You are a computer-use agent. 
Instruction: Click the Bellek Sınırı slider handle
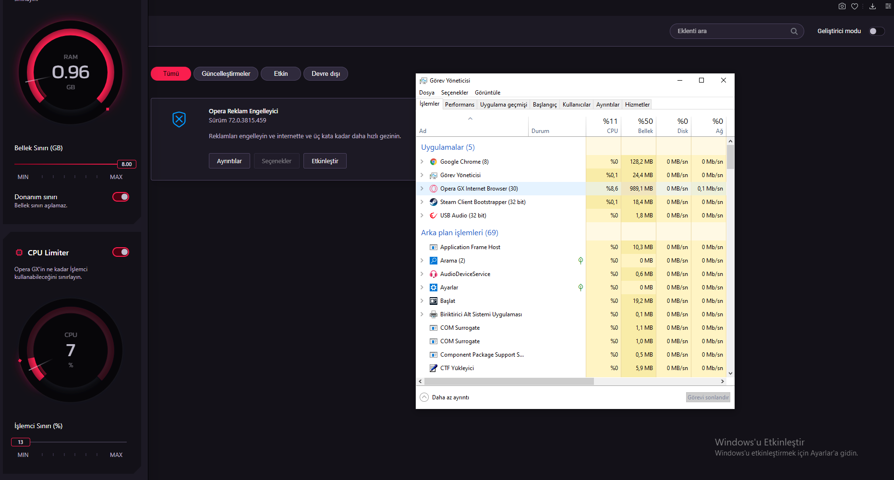[127, 164]
